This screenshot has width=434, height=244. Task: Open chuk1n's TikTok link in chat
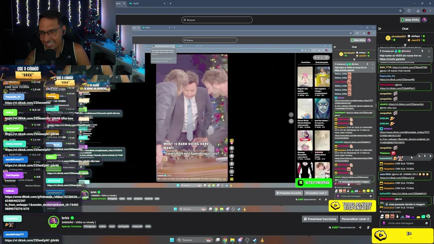pyautogui.click(x=406, y=104)
